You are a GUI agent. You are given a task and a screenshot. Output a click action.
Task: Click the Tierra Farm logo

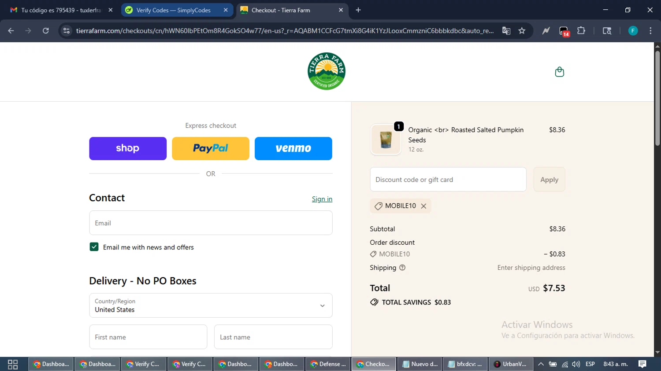coord(327,71)
